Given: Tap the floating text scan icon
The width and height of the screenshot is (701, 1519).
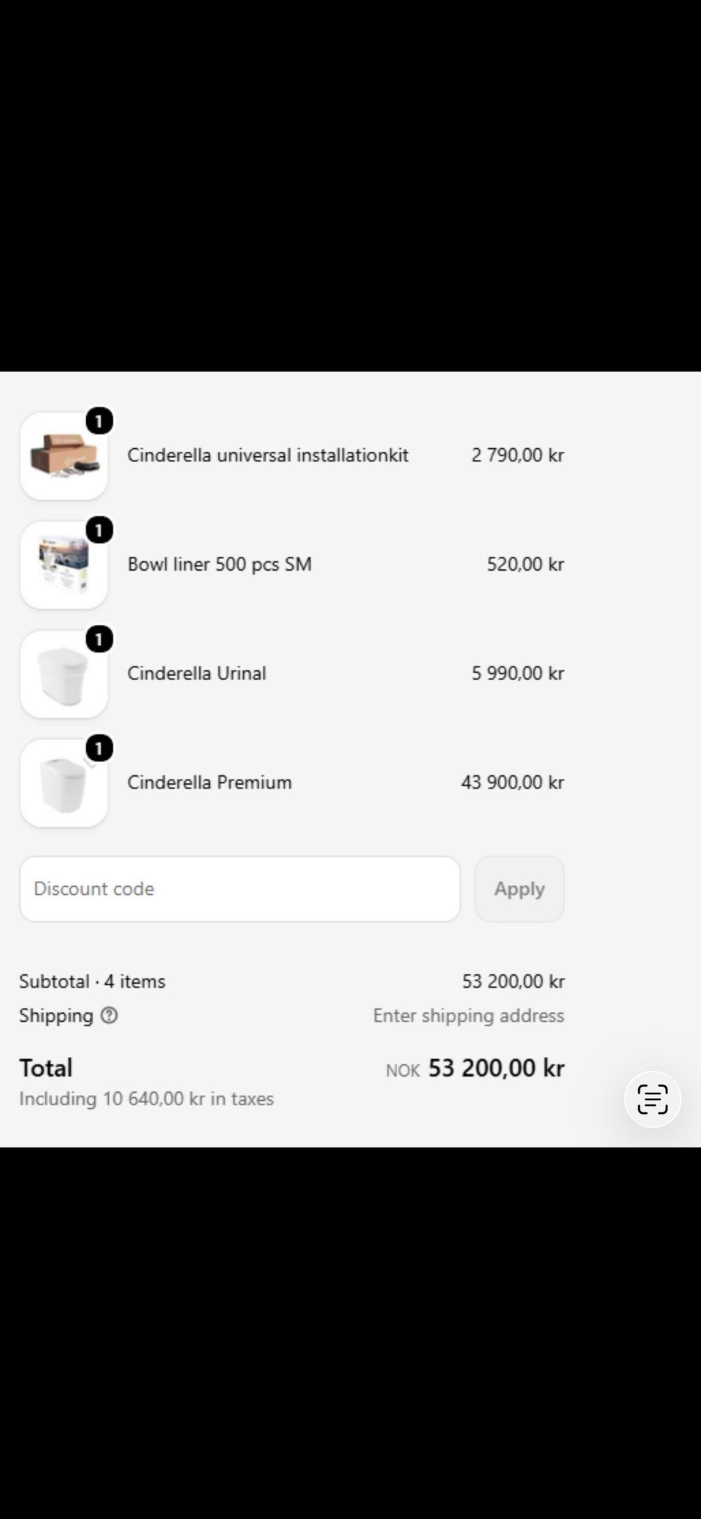Looking at the screenshot, I should [x=652, y=1099].
